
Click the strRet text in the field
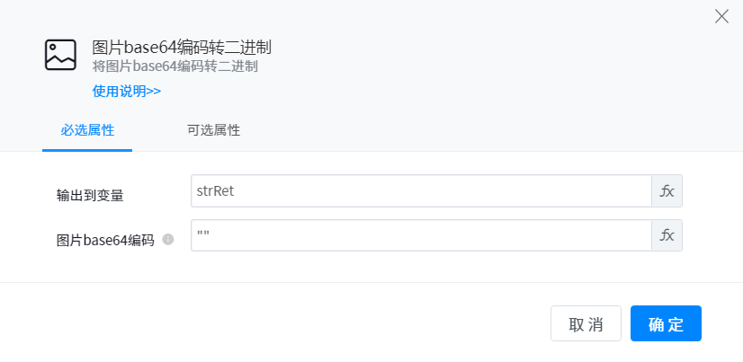216,191
